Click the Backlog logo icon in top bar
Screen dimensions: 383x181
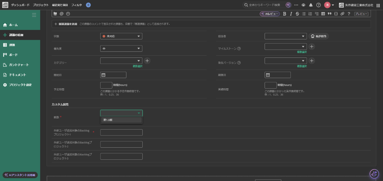tap(5, 5)
